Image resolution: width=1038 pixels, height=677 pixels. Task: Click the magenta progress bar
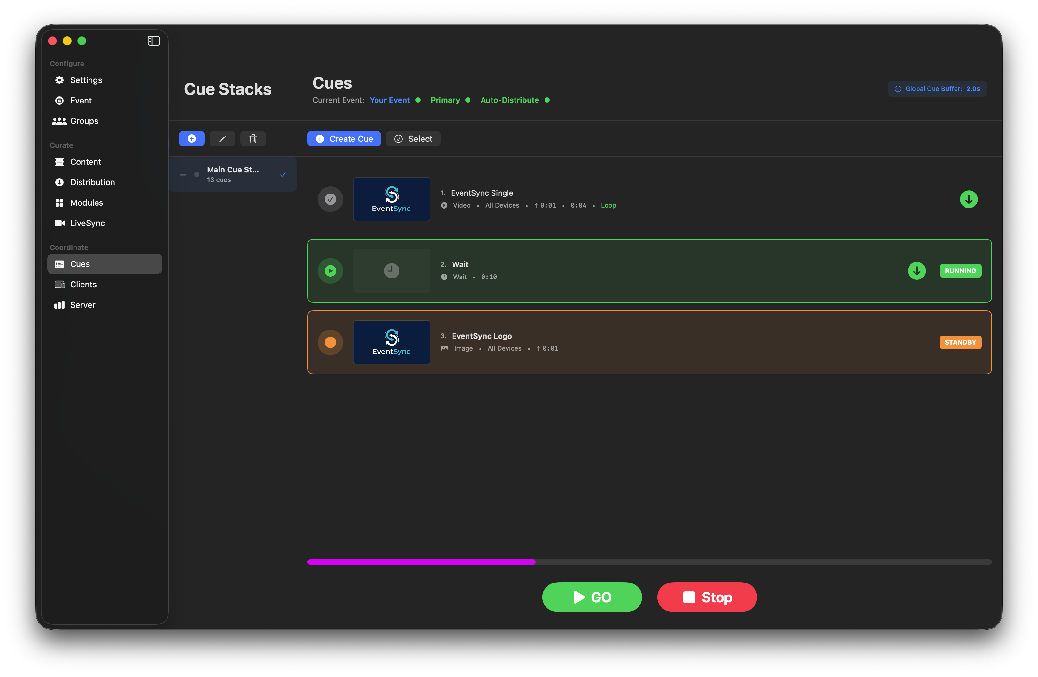421,562
